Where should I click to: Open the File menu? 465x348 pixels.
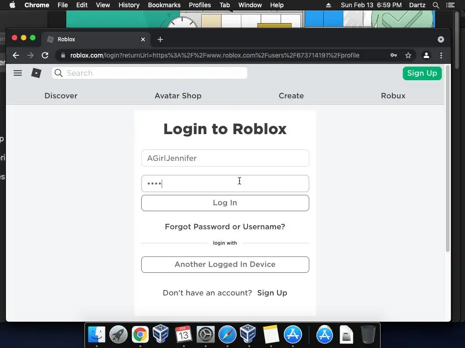[x=63, y=5]
